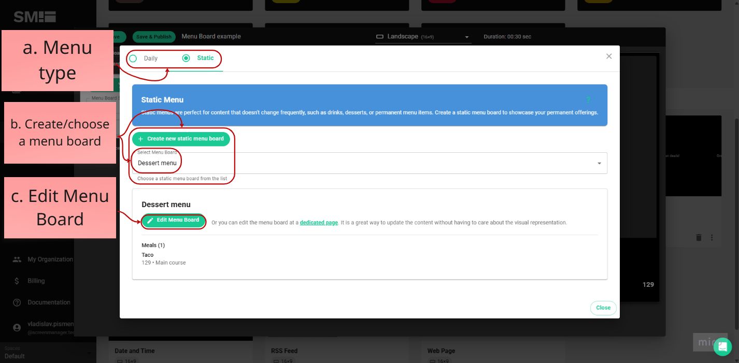The image size is (739, 363).
Task: Delete the widget using the trash icon
Action: [x=698, y=237]
